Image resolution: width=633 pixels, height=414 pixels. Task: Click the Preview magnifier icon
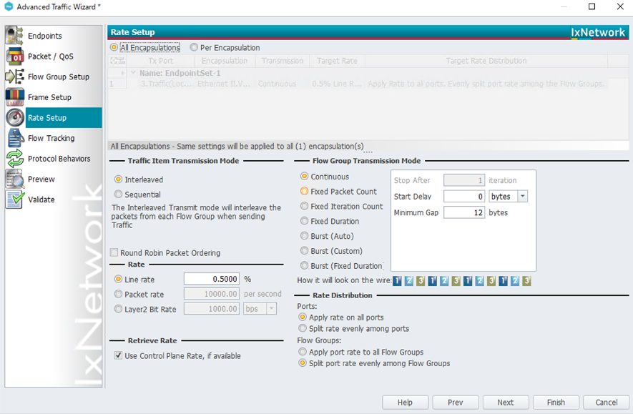tap(15, 179)
